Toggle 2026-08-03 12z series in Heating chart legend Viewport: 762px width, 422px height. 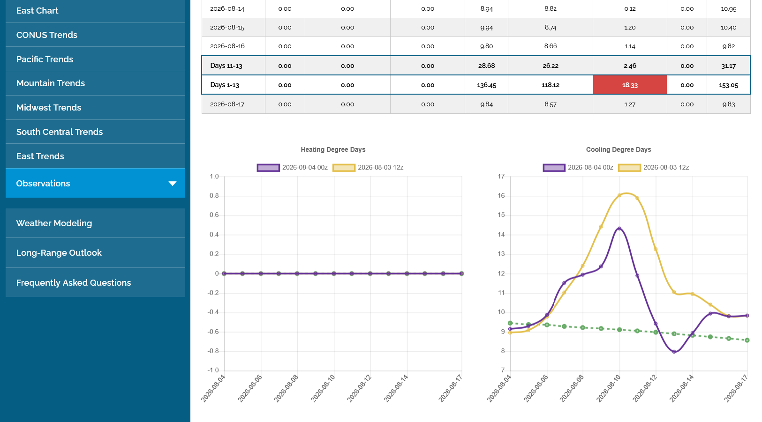pyautogui.click(x=368, y=168)
